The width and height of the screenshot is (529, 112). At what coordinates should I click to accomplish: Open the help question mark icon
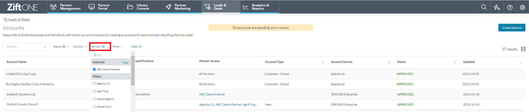point(510,7)
